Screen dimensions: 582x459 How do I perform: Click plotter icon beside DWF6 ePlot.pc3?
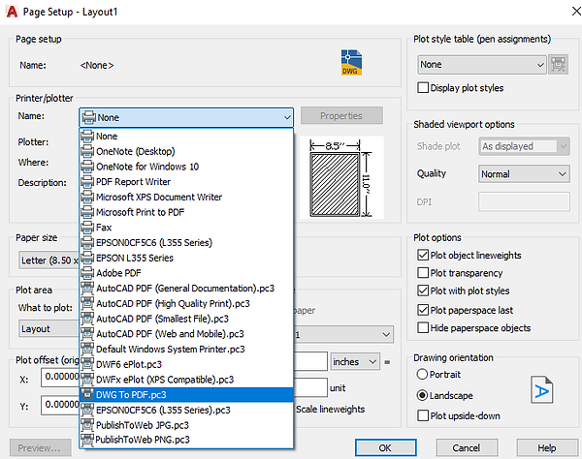click(87, 364)
